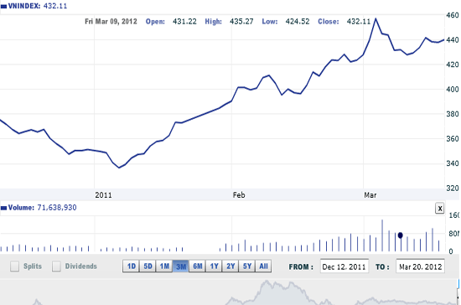
Task: Click the VNINDEX: 432.11 label
Action: (x=38, y=6)
